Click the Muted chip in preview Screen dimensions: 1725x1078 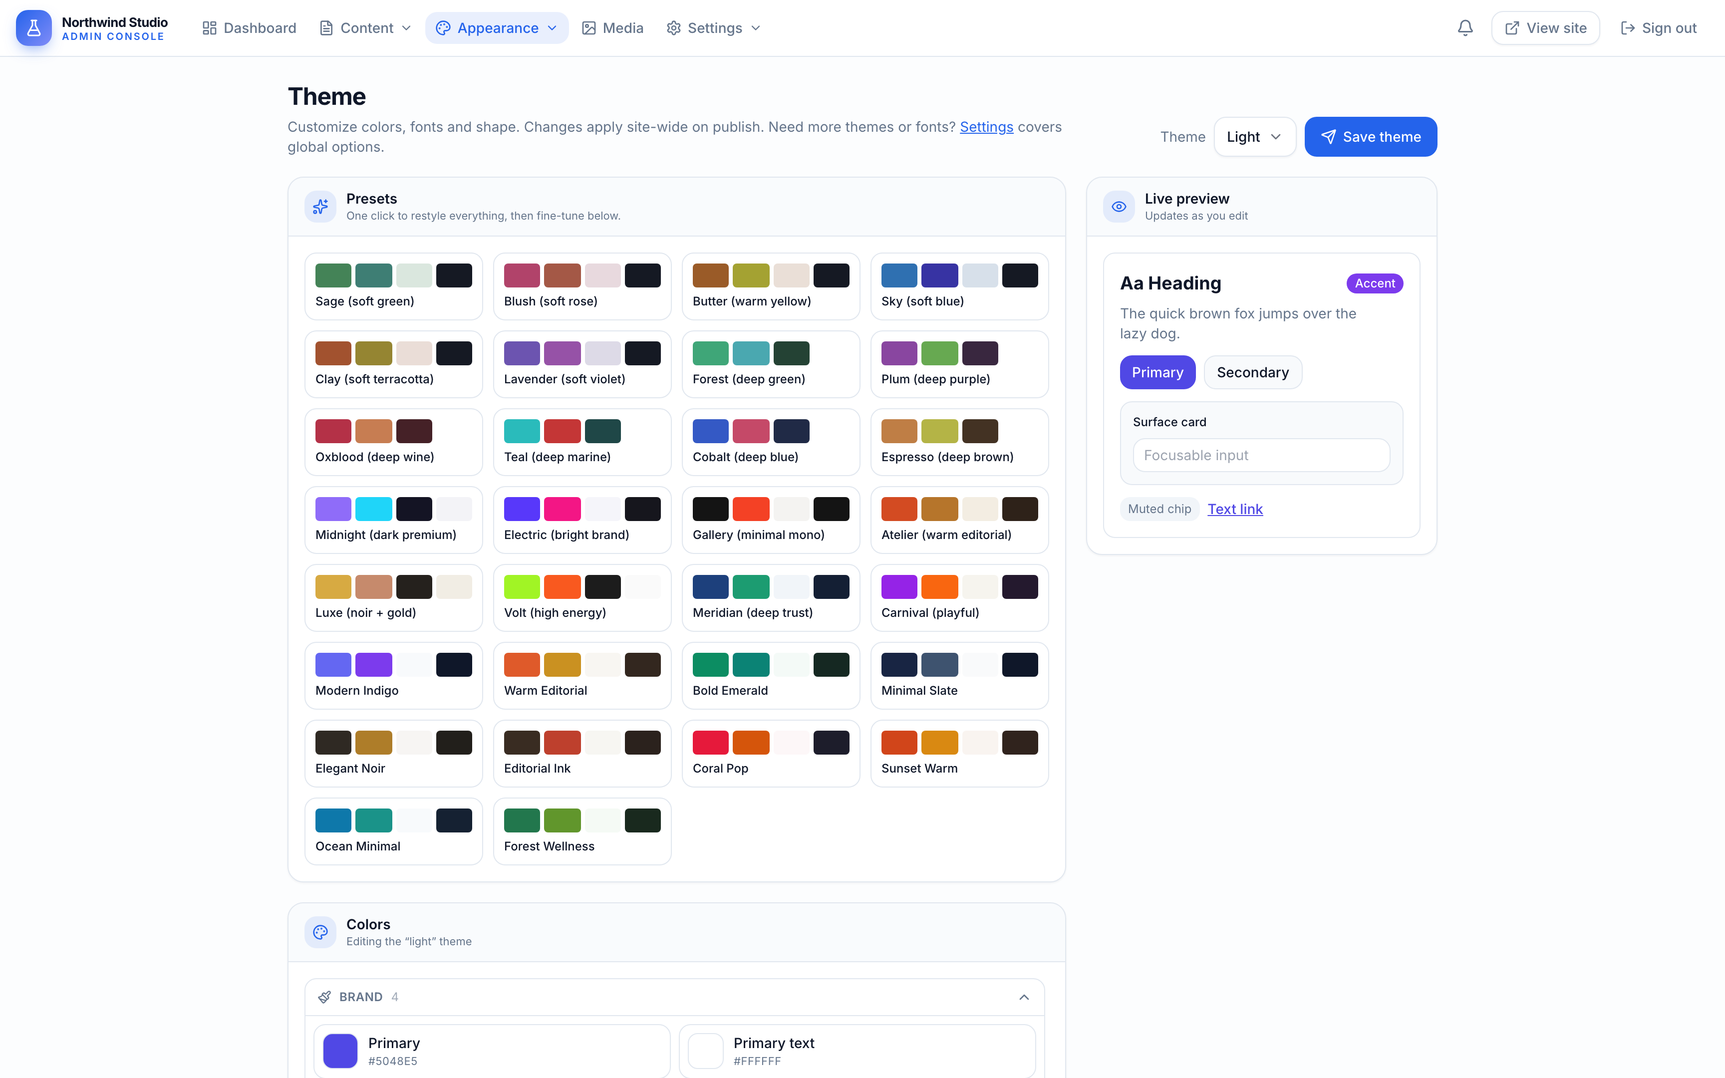pos(1159,509)
